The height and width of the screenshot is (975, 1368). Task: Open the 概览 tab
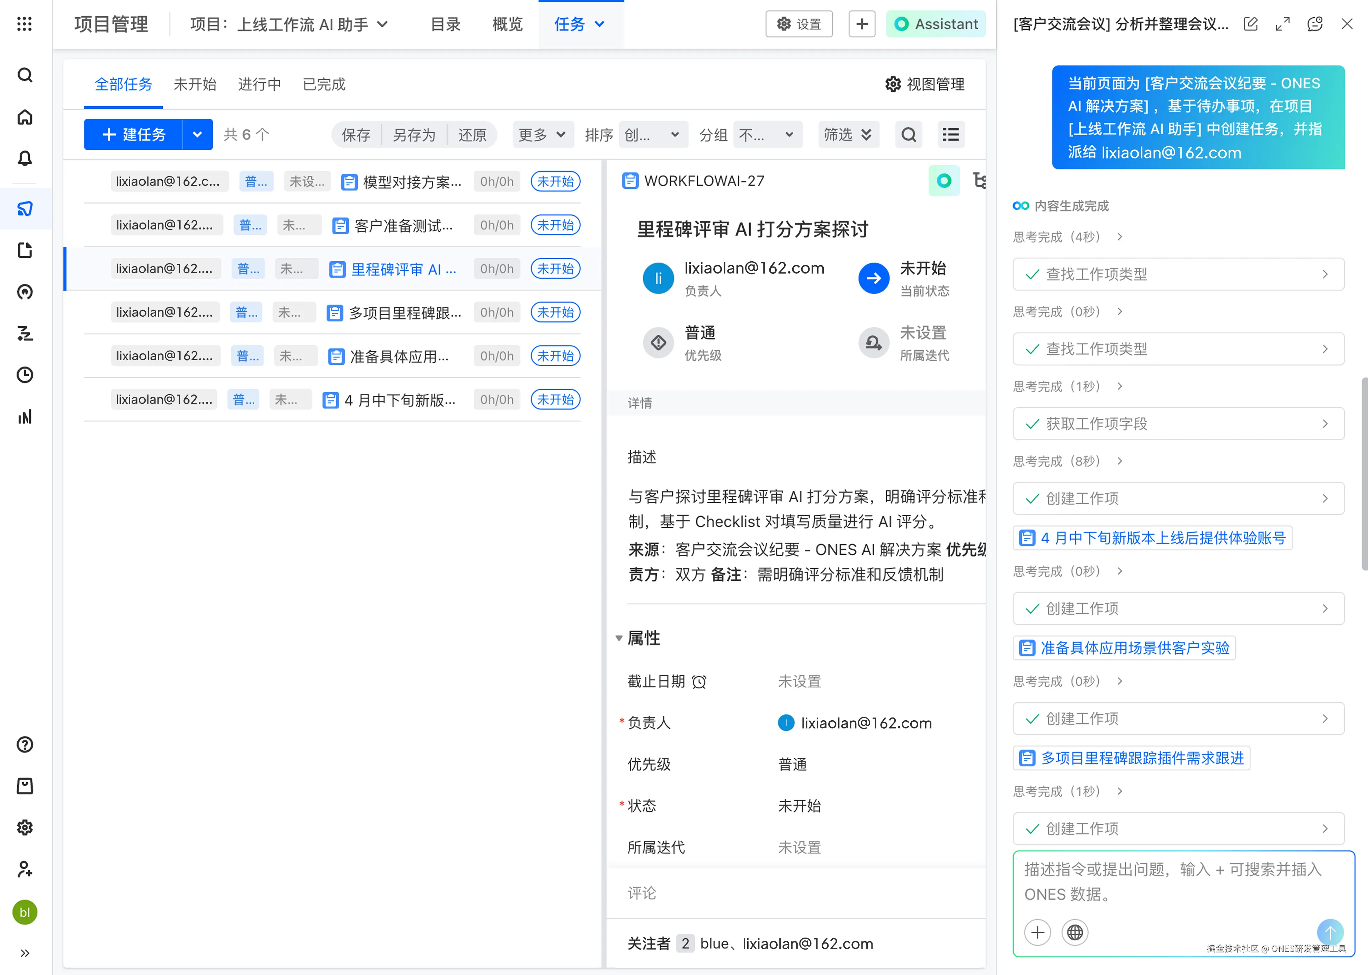(508, 24)
